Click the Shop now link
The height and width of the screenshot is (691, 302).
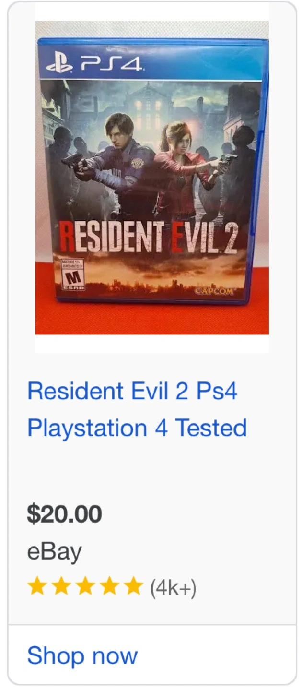coord(82,655)
